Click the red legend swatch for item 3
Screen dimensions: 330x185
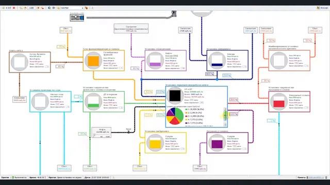(x=186, y=116)
